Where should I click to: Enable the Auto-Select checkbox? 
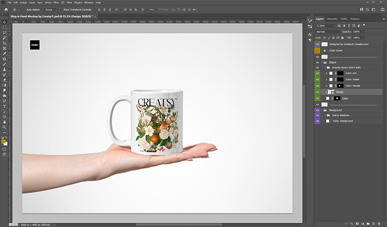click(24, 10)
